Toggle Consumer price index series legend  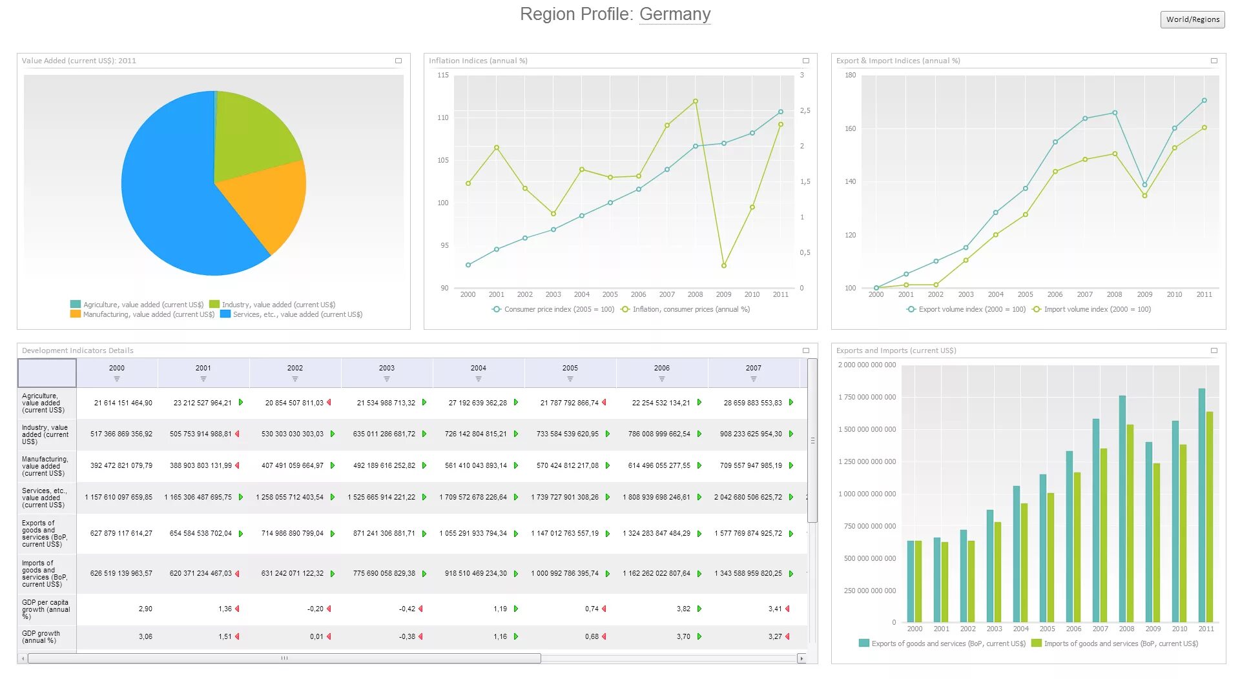[553, 309]
